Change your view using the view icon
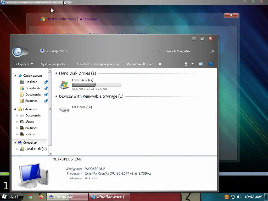This screenshot has width=268, height=201. click(x=186, y=64)
